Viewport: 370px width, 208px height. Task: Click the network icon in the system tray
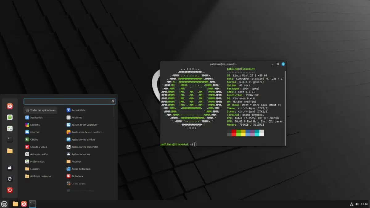(352, 204)
